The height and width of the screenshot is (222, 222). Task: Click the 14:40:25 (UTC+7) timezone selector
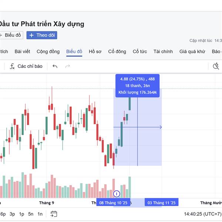[202, 214]
